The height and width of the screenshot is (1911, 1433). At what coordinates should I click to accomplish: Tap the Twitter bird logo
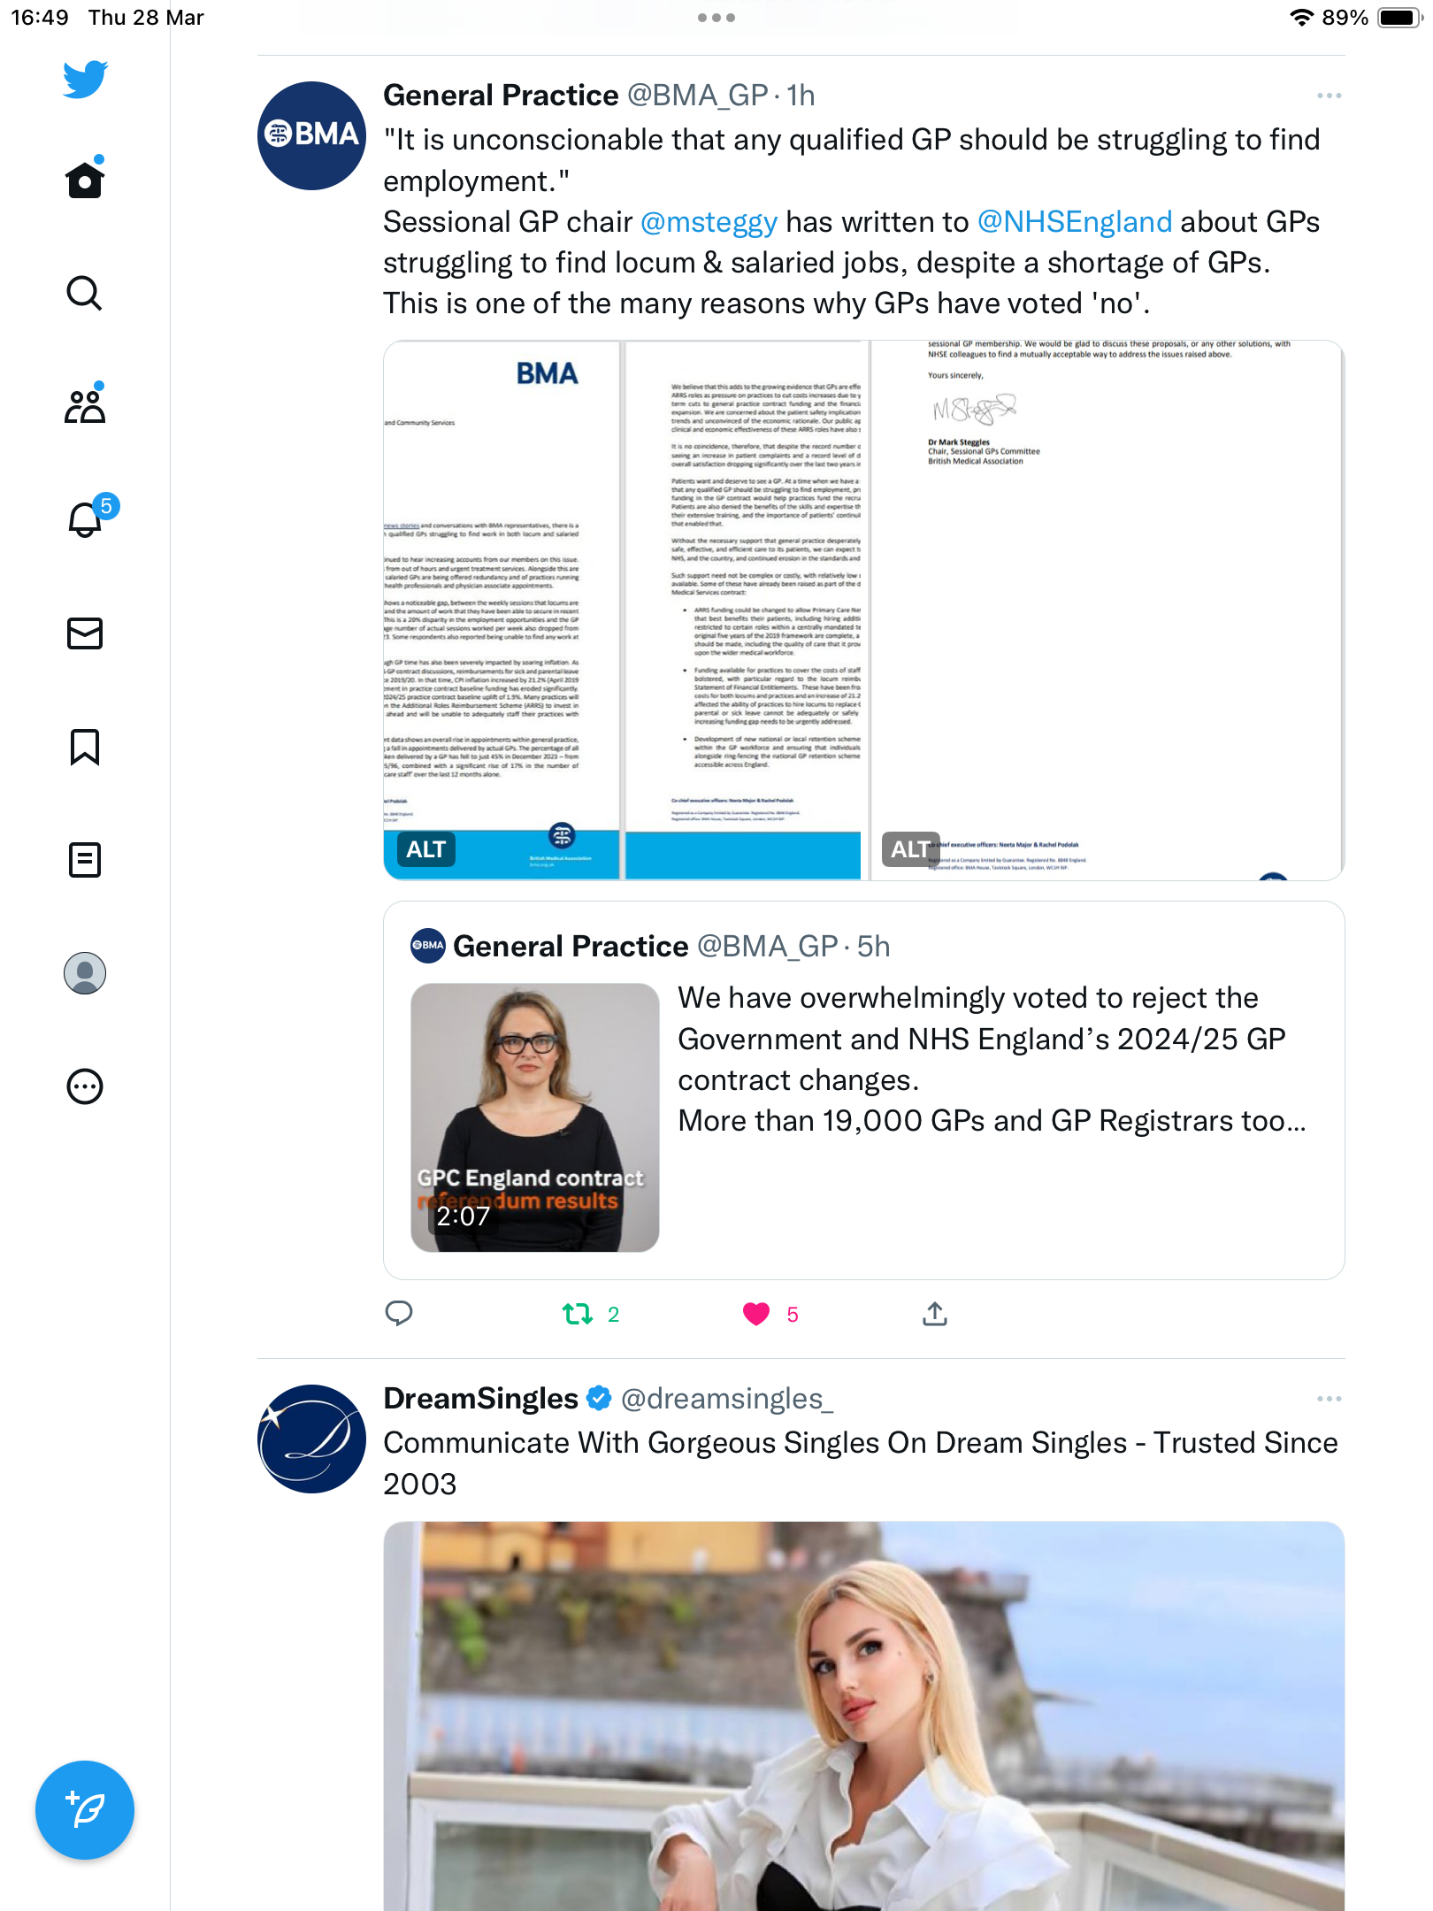click(x=85, y=80)
